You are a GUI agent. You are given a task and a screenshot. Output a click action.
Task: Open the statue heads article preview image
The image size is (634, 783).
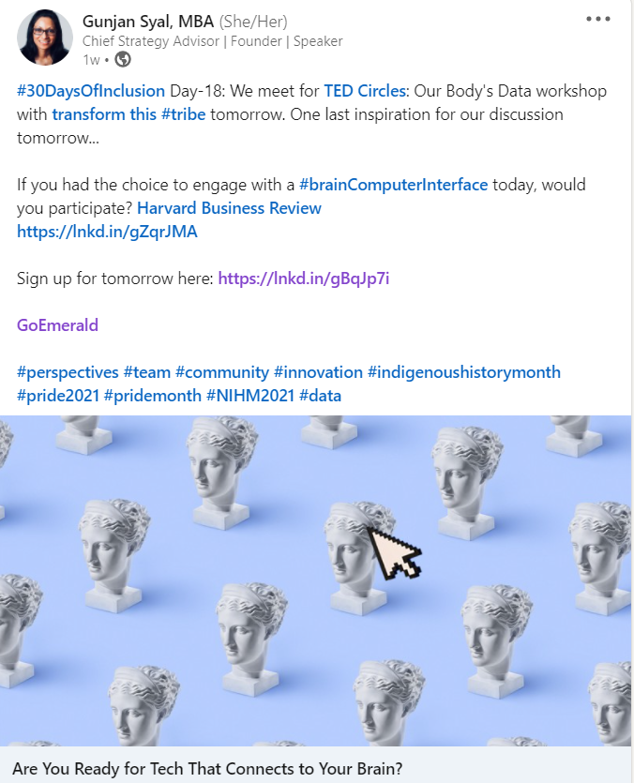pyautogui.click(x=315, y=580)
